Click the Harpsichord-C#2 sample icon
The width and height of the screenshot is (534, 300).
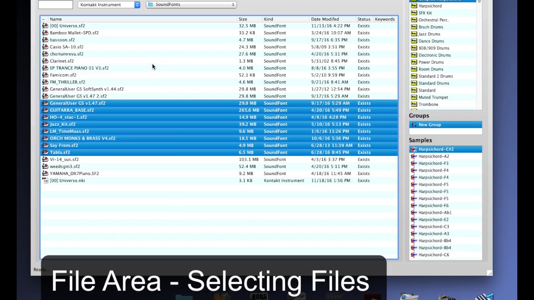coord(414,149)
